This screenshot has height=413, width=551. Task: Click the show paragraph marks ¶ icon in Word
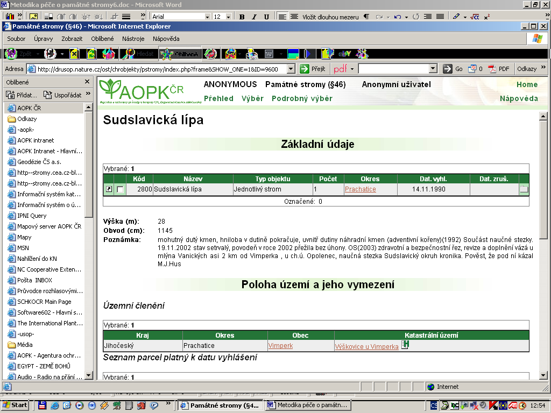click(x=366, y=17)
